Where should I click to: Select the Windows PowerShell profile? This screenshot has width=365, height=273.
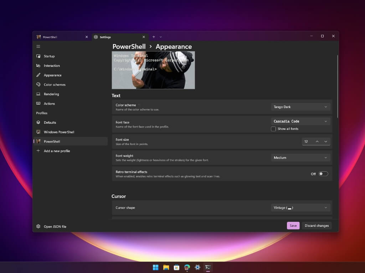[71, 132]
